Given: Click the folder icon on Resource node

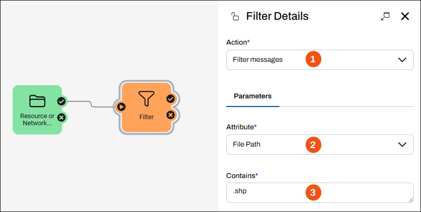Looking at the screenshot, I should 37,101.
